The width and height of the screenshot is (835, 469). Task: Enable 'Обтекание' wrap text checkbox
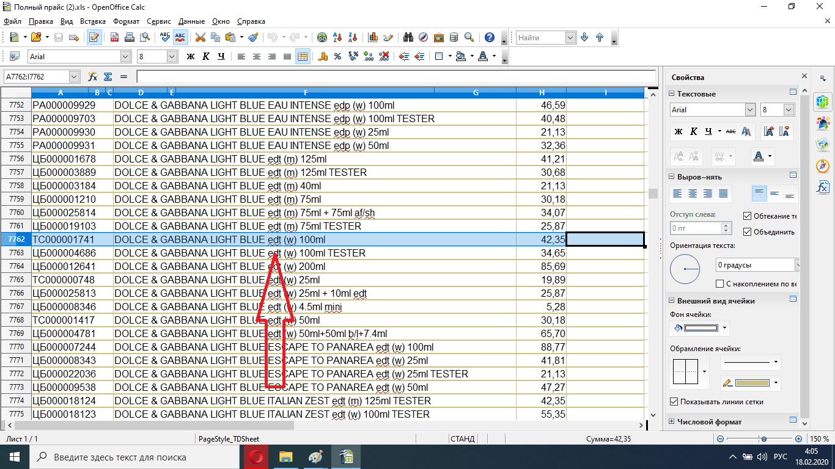click(x=747, y=216)
